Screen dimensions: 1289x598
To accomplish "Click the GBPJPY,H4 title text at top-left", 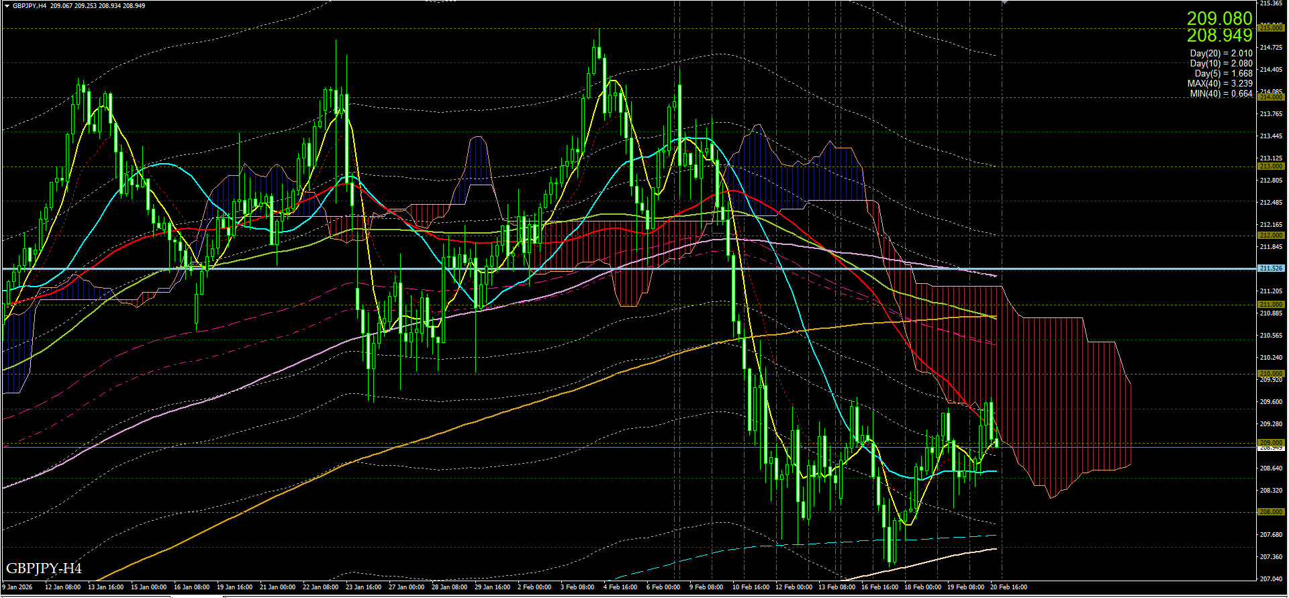I will point(30,6).
